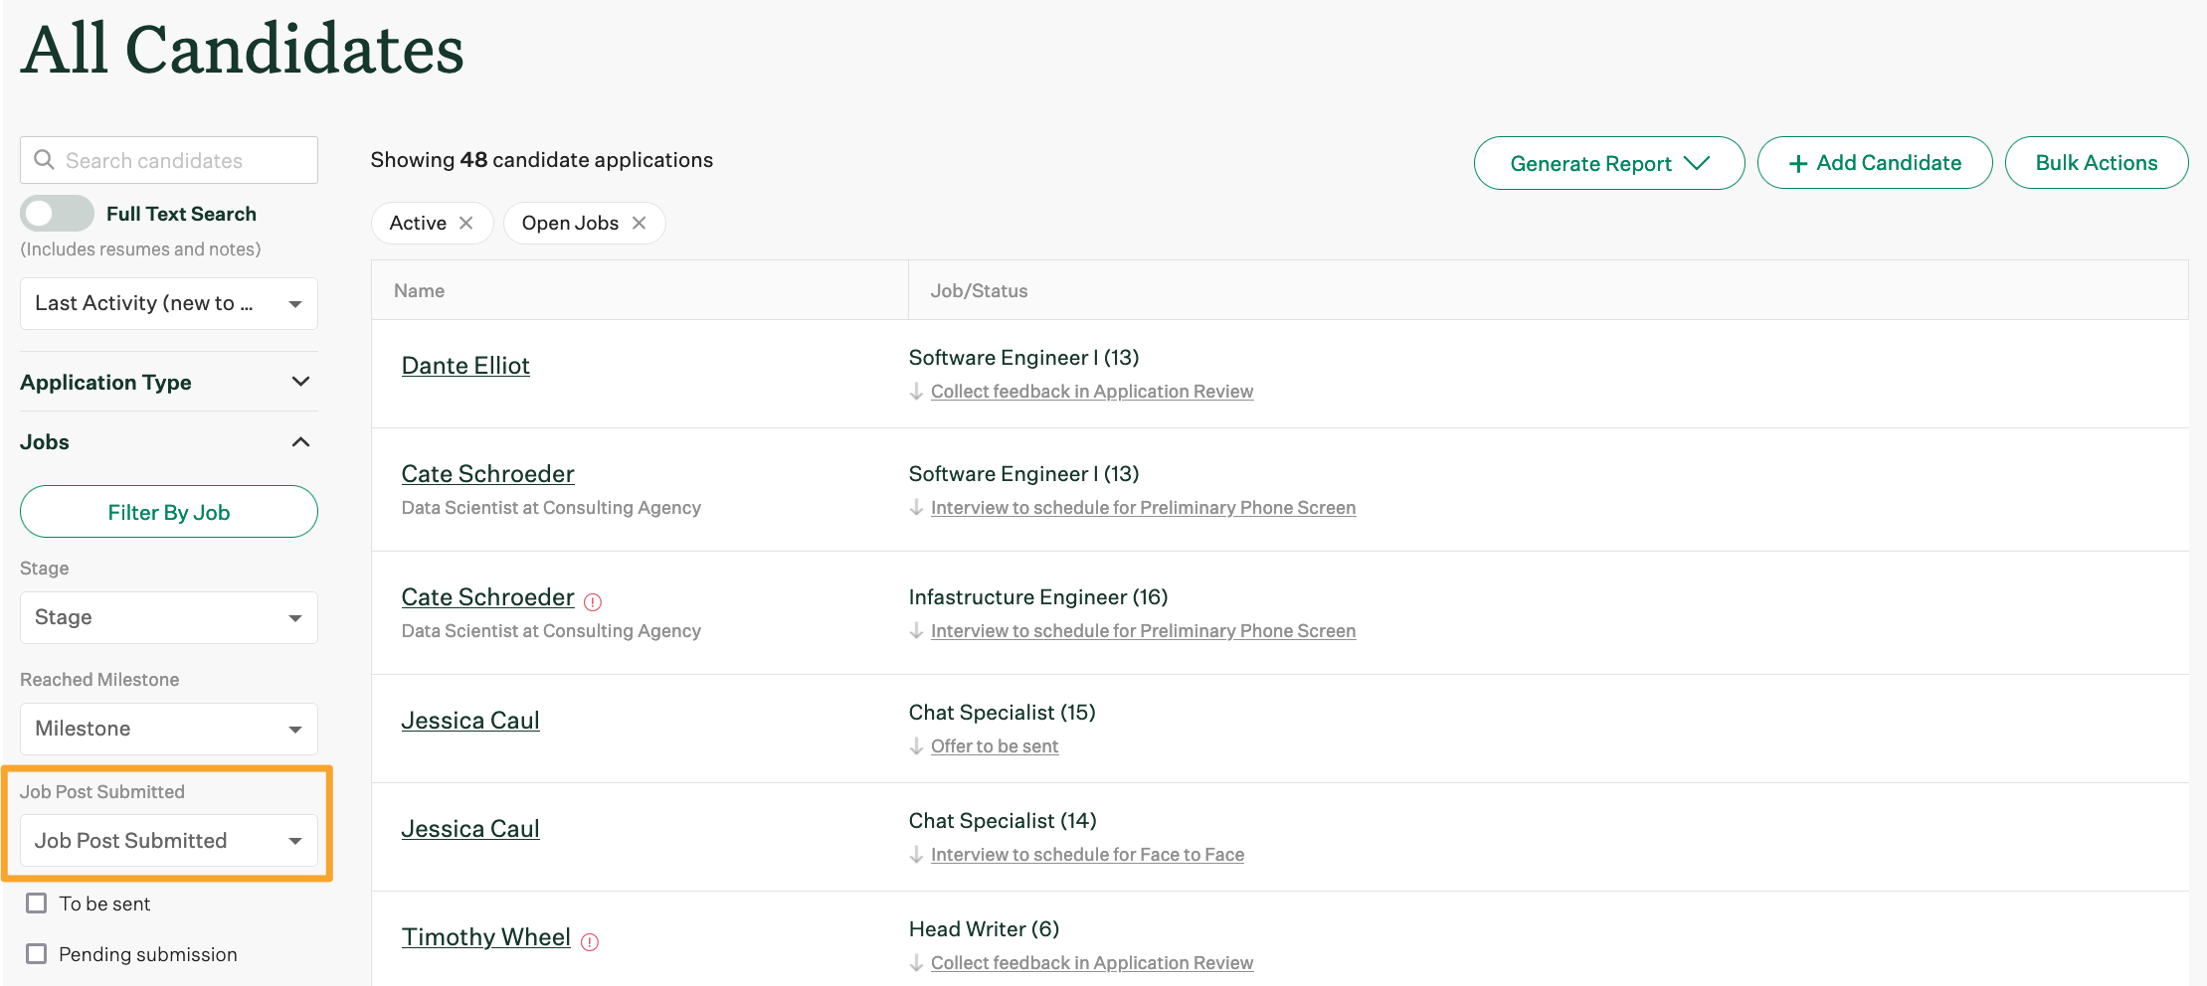Open the Job Post Submitted dropdown
This screenshot has width=2207, height=986.
click(x=168, y=840)
